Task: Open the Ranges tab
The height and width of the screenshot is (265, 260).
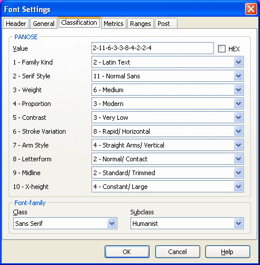Action: [140, 24]
